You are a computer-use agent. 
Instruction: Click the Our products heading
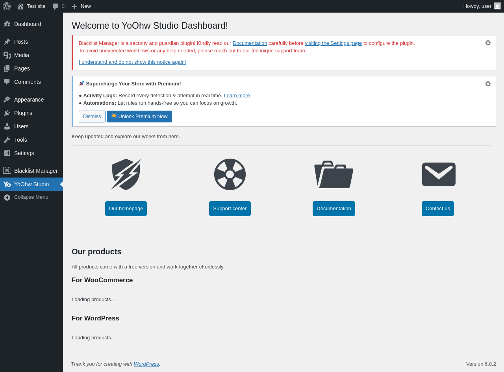pos(96,252)
